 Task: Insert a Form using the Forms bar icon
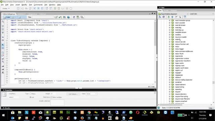pyautogui.click(x=18, y=8)
